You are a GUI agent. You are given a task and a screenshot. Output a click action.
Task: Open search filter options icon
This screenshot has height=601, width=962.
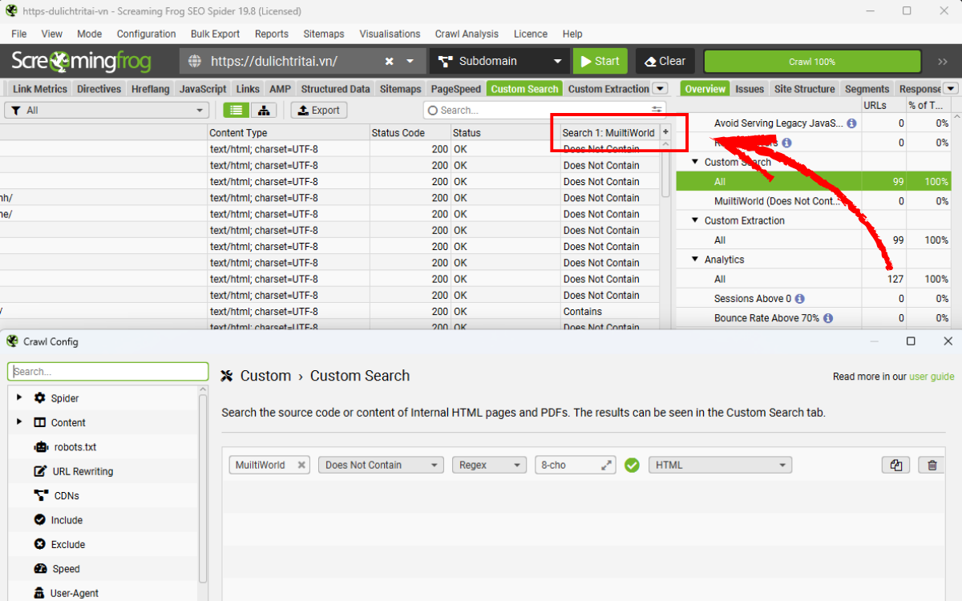(657, 111)
